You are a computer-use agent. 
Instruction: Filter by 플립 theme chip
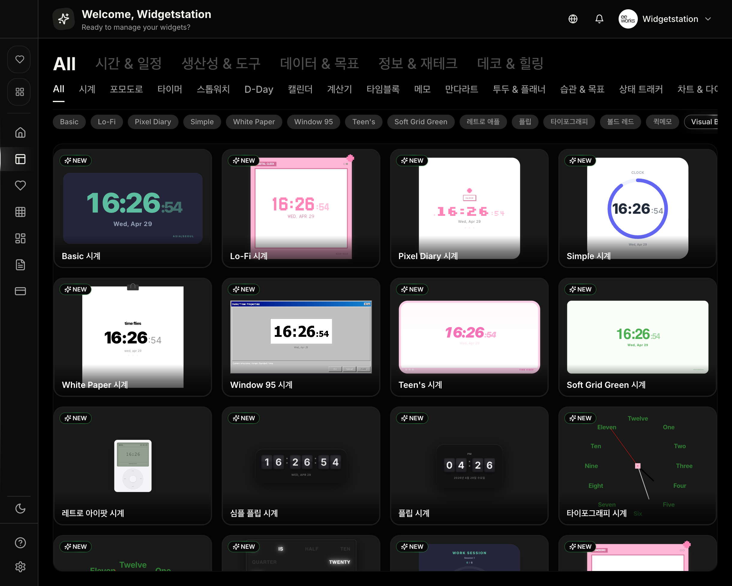click(x=525, y=122)
